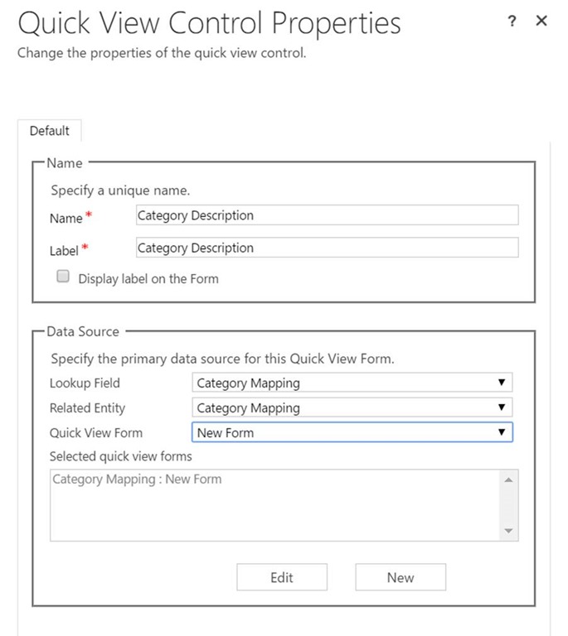Close the Quick View Control Properties dialog
568x636 pixels.
point(541,22)
